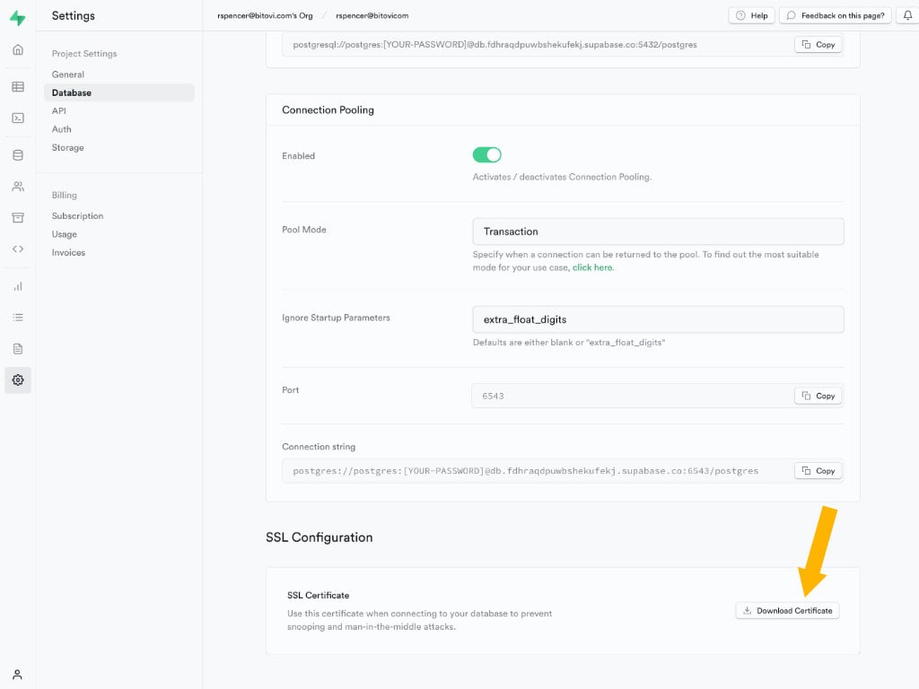Open notifications via the bell icon
Image resolution: width=919 pixels, height=689 pixels.
click(x=907, y=15)
